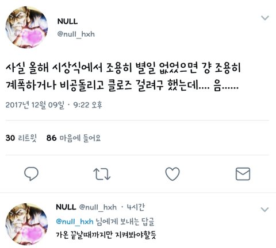The height and width of the screenshot is (248, 276).
Task: Click the blue @null_hxh mention in reply
Action: pos(75,222)
